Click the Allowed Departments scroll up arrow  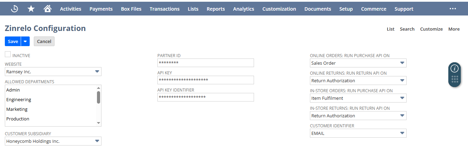coord(98,88)
